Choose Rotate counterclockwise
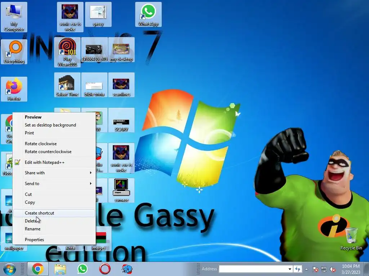This screenshot has width=369, height=276. [x=54, y=152]
